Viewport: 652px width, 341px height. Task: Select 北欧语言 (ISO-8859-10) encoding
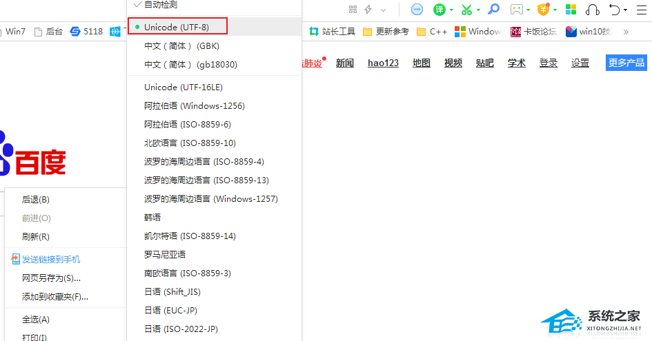(214, 143)
